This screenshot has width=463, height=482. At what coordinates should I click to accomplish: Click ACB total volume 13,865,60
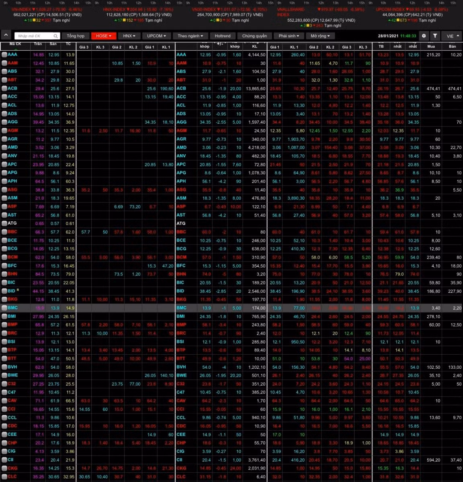point(255,88)
